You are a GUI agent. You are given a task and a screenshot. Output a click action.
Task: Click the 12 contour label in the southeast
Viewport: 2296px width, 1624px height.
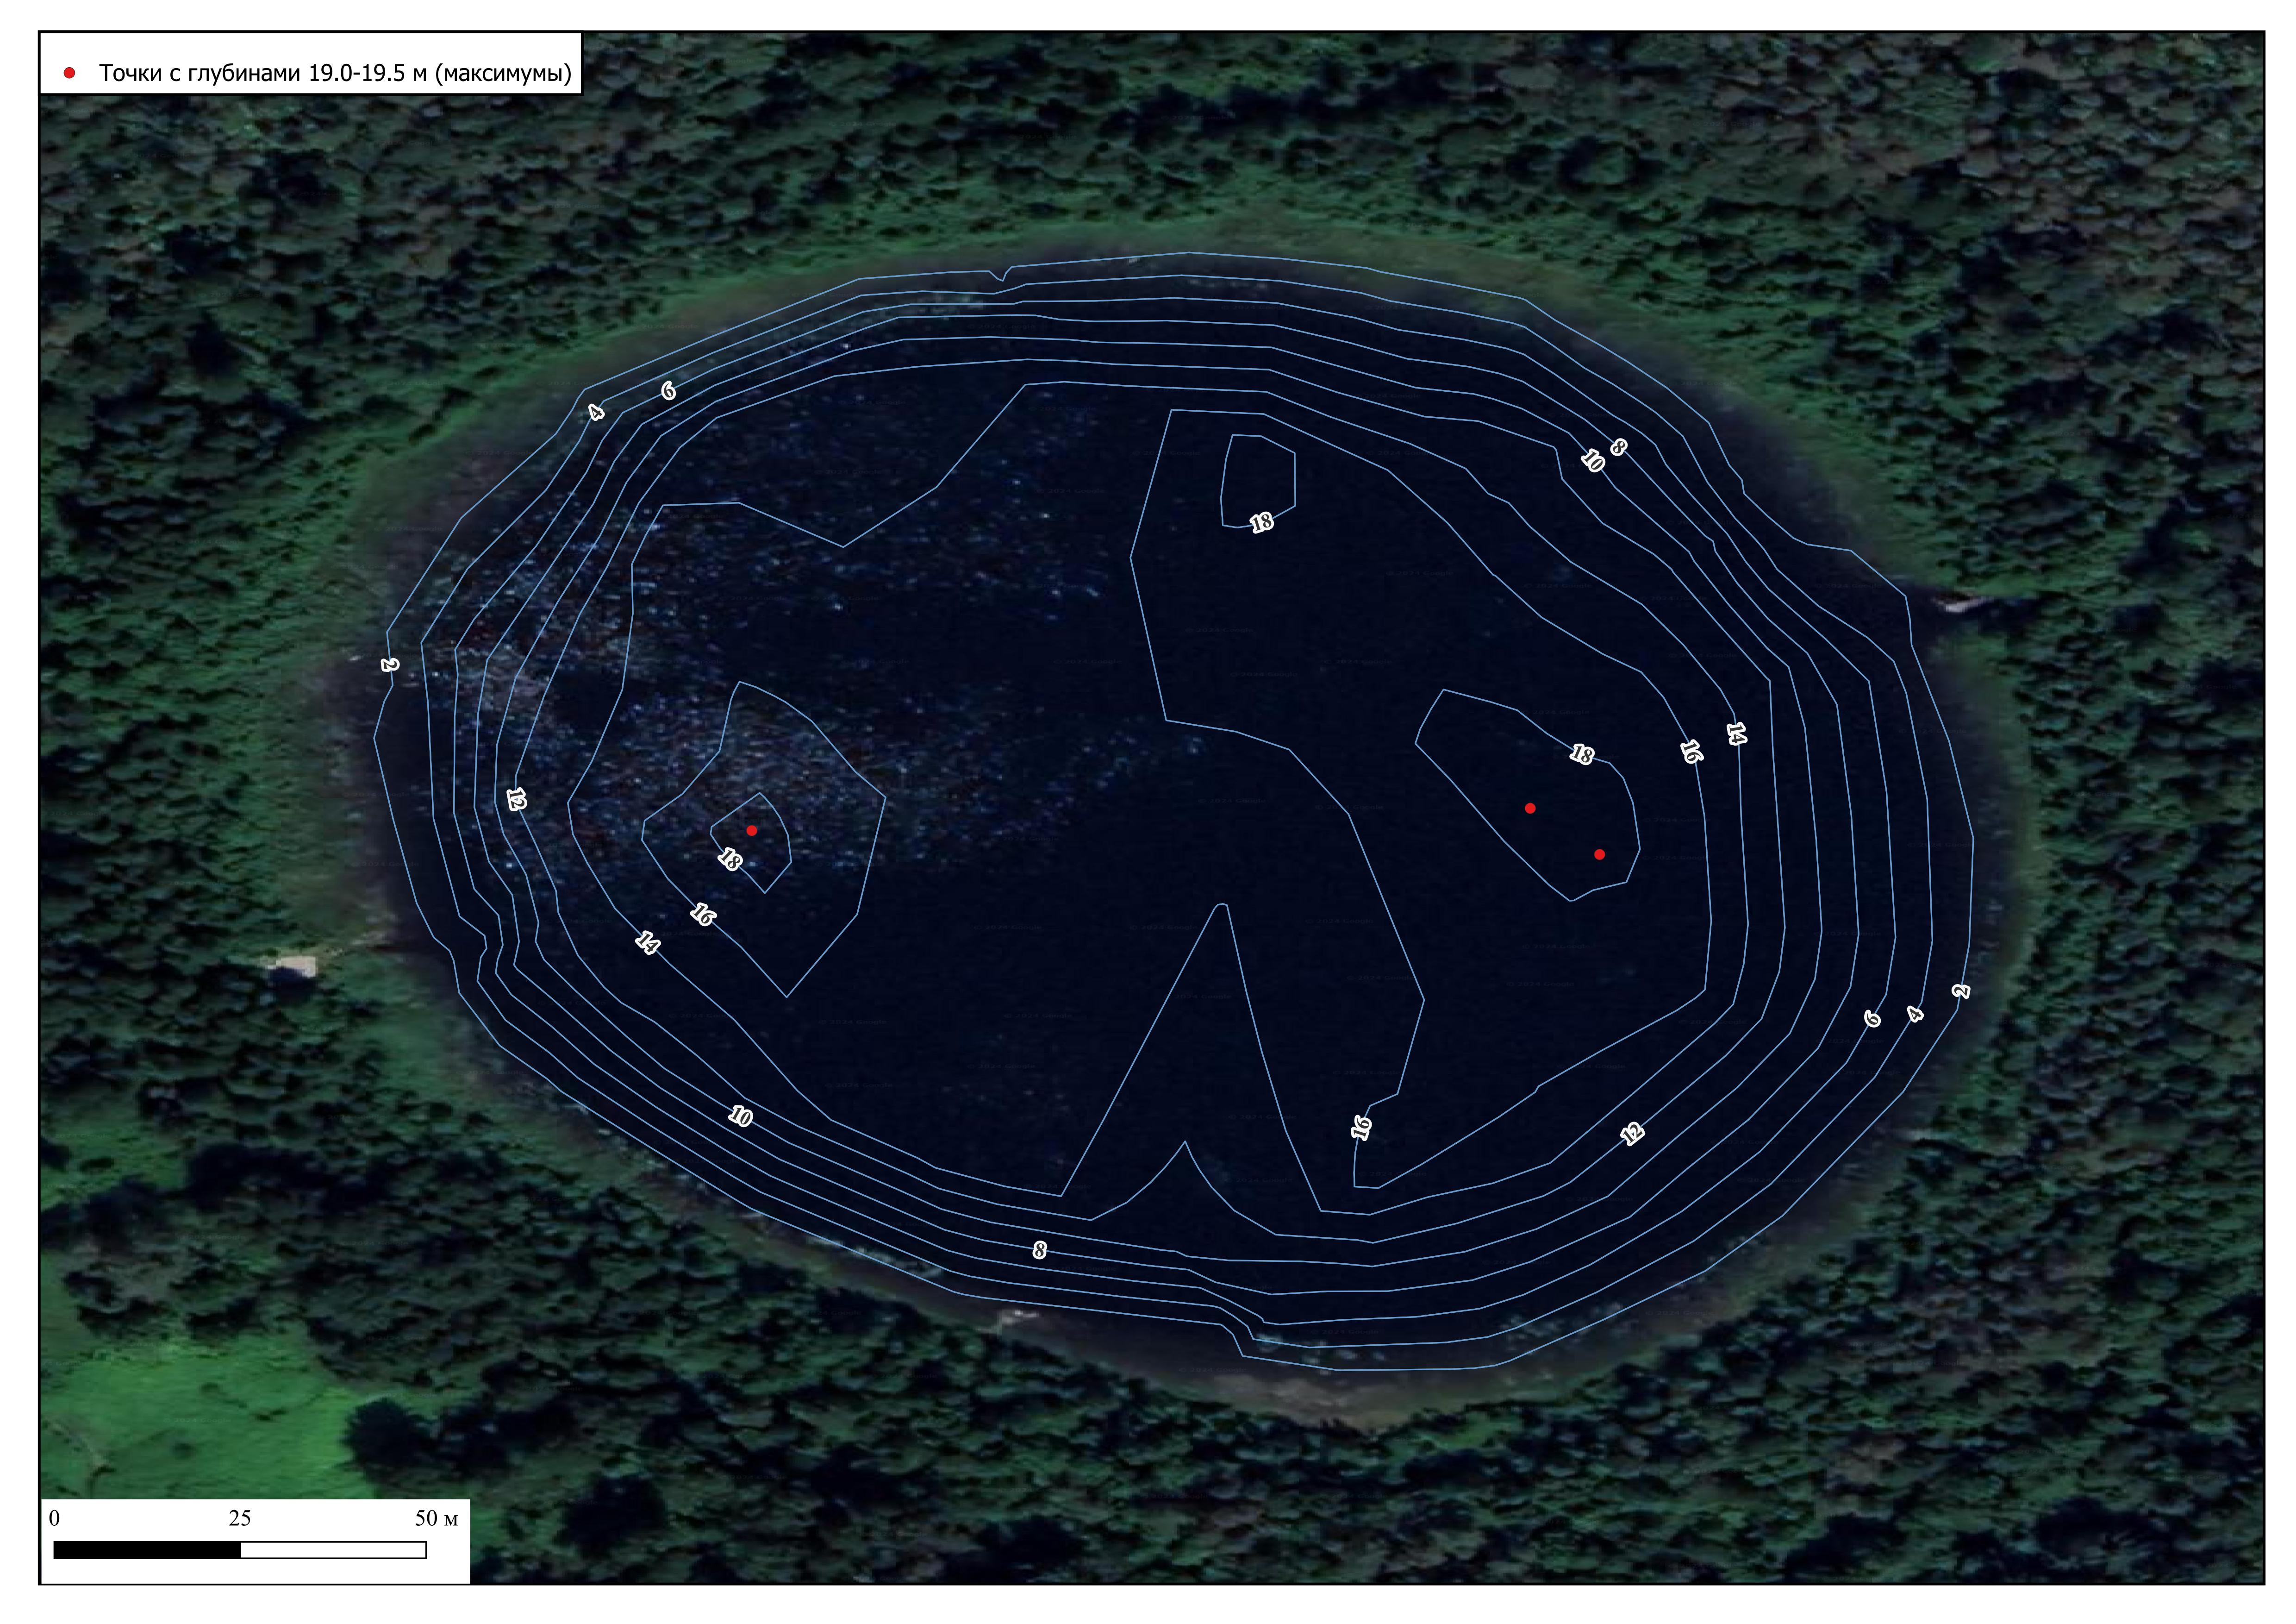[1632, 1133]
